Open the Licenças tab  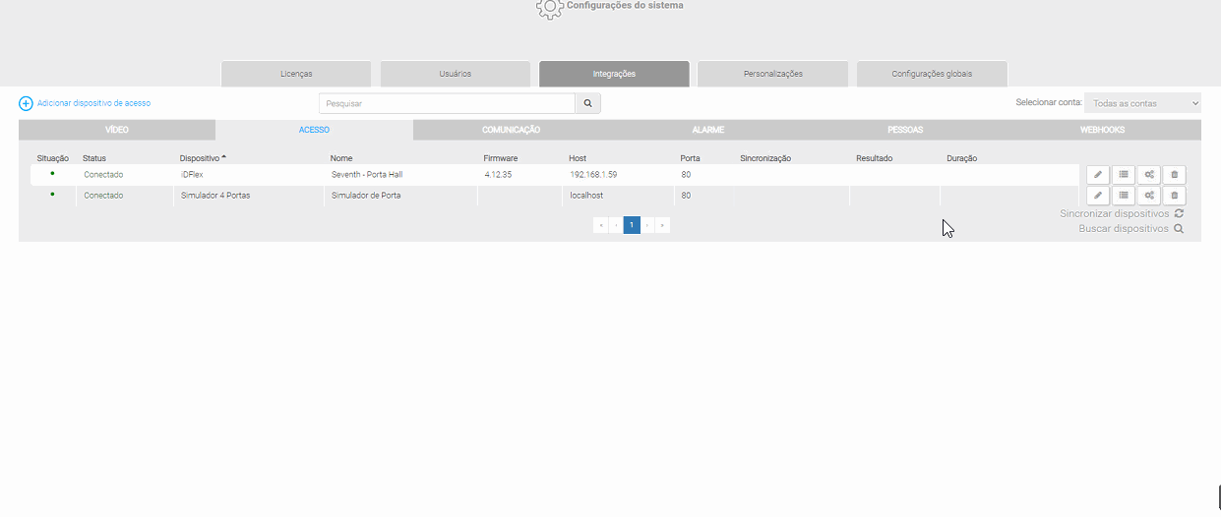296,74
